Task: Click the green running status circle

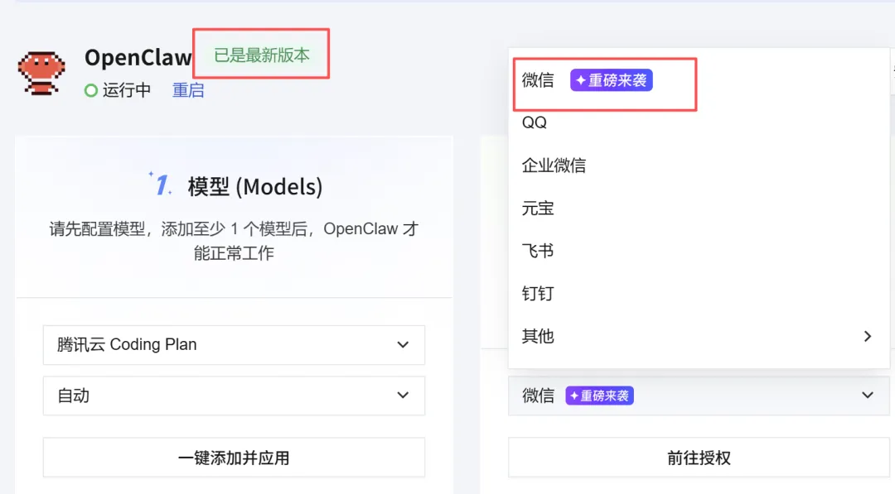Action: tap(91, 91)
